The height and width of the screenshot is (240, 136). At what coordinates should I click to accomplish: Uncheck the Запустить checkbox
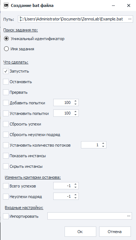(6, 71)
